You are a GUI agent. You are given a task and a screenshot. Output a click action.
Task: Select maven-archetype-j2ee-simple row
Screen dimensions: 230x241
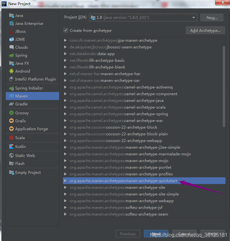click(144, 147)
